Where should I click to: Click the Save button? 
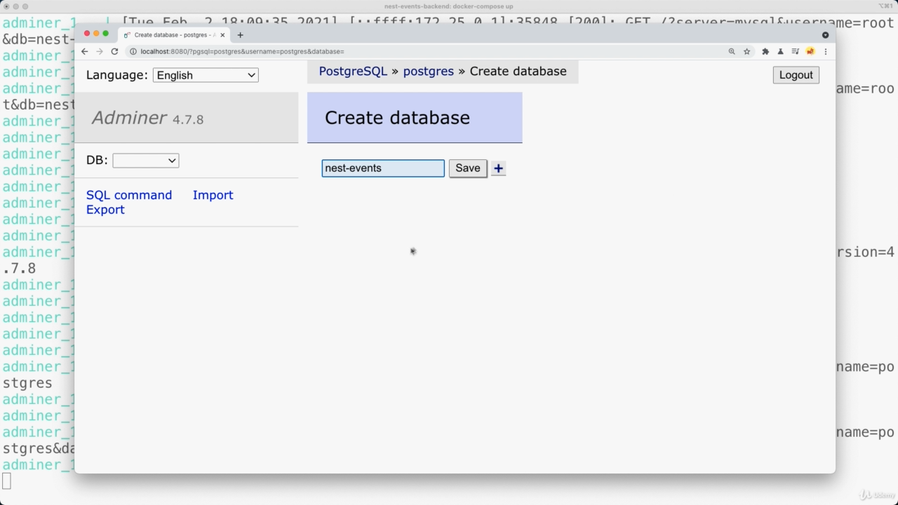(x=467, y=168)
